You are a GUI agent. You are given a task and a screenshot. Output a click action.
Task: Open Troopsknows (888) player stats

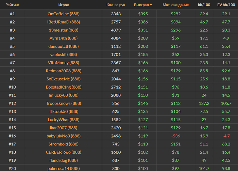click(x=64, y=103)
